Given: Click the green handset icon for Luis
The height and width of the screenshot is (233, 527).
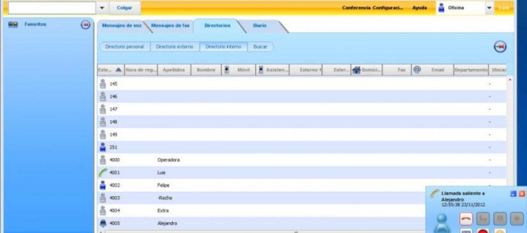Looking at the screenshot, I should (x=103, y=173).
